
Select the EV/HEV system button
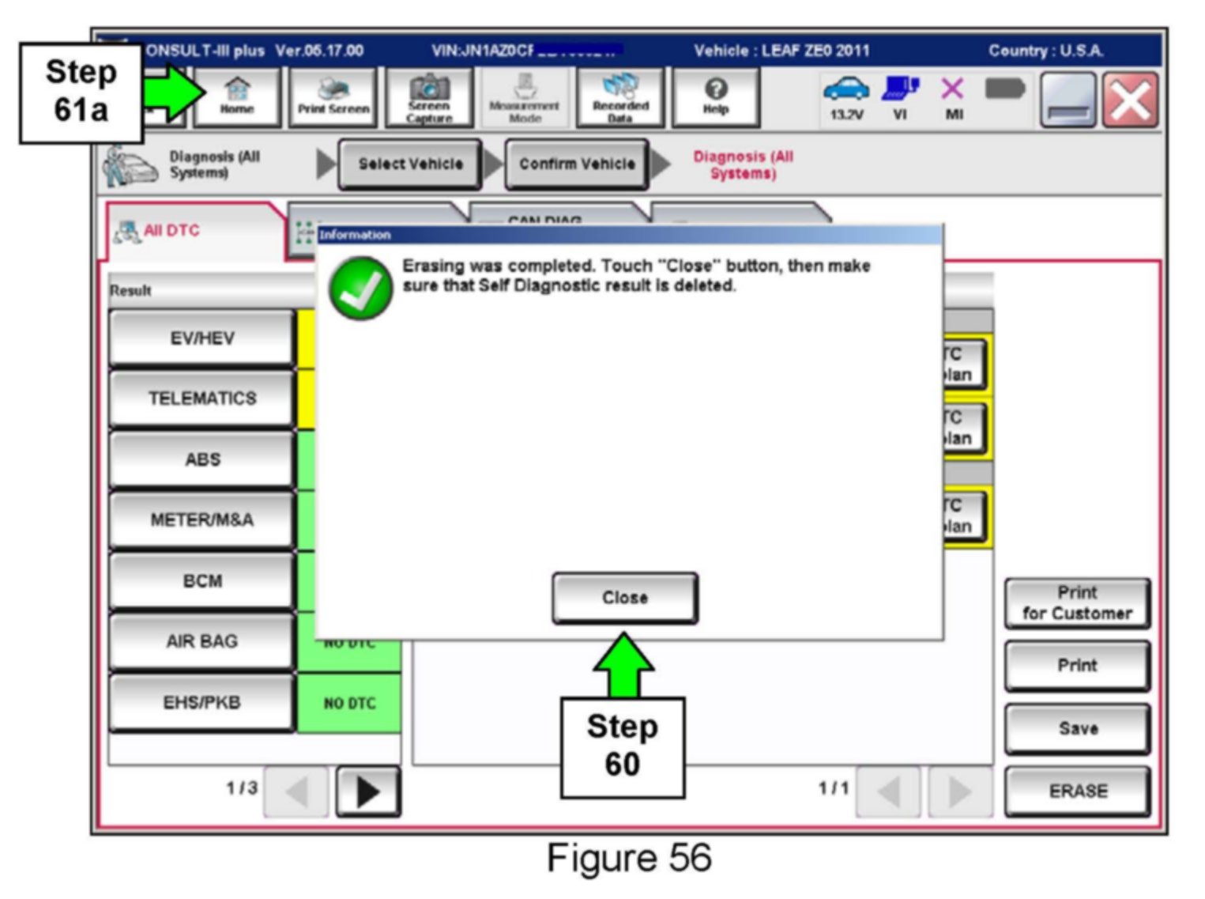pos(202,338)
